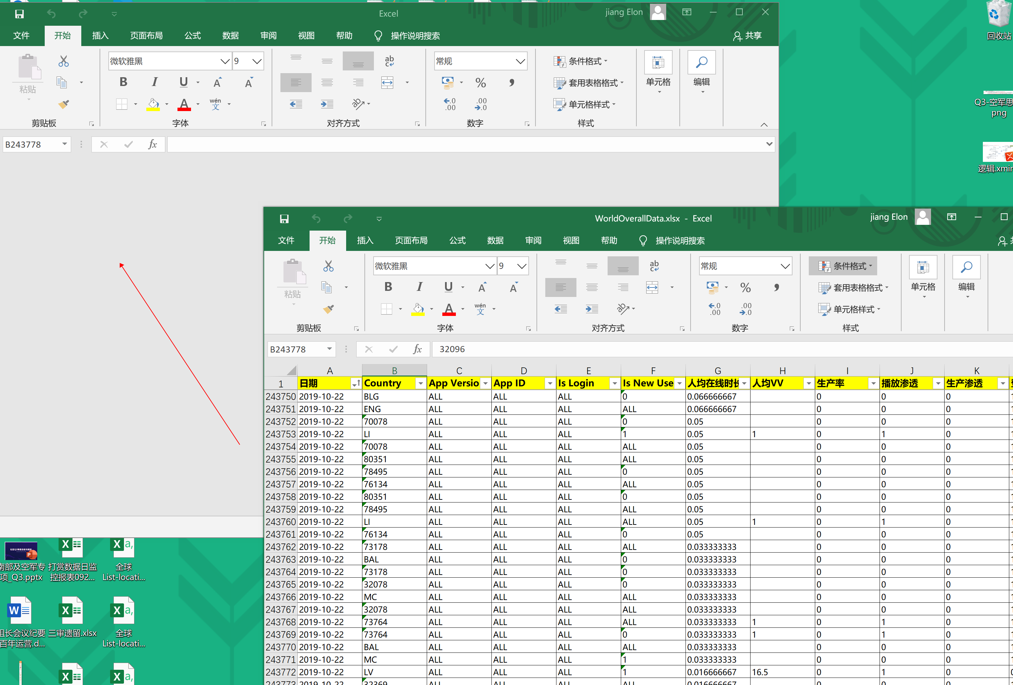Click Save icon in WorldOverallData Excel window
This screenshot has width=1013, height=685.
[x=284, y=218]
